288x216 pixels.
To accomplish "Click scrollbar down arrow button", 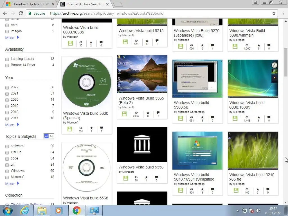I will (285, 202).
